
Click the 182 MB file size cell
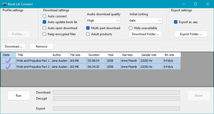[78, 66]
